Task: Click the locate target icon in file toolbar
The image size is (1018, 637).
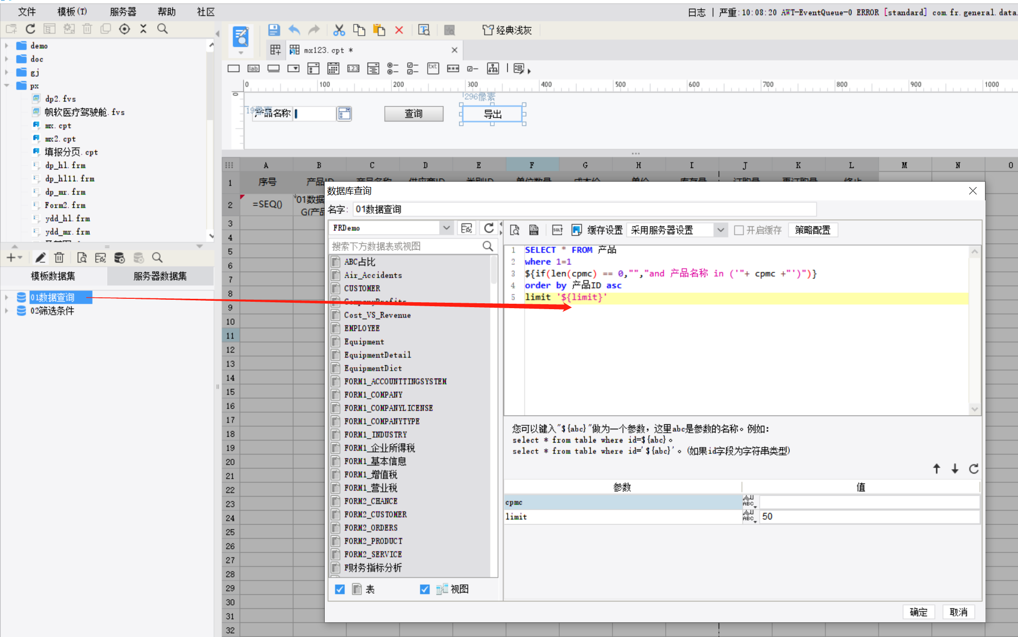Action: pyautogui.click(x=125, y=29)
